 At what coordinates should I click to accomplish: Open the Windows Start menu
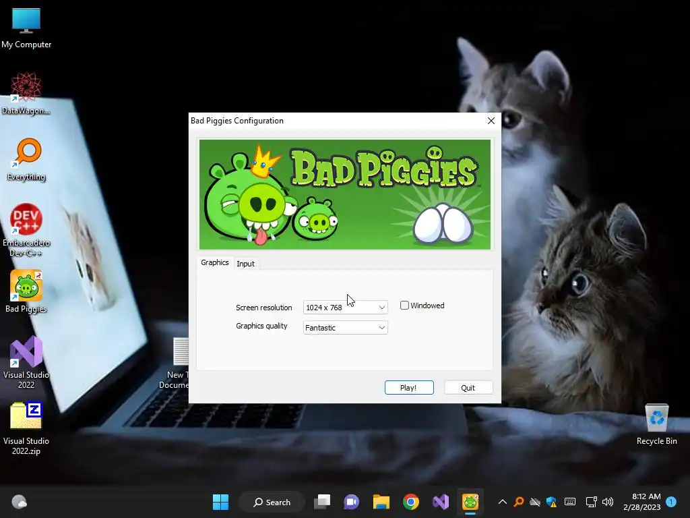tap(220, 502)
